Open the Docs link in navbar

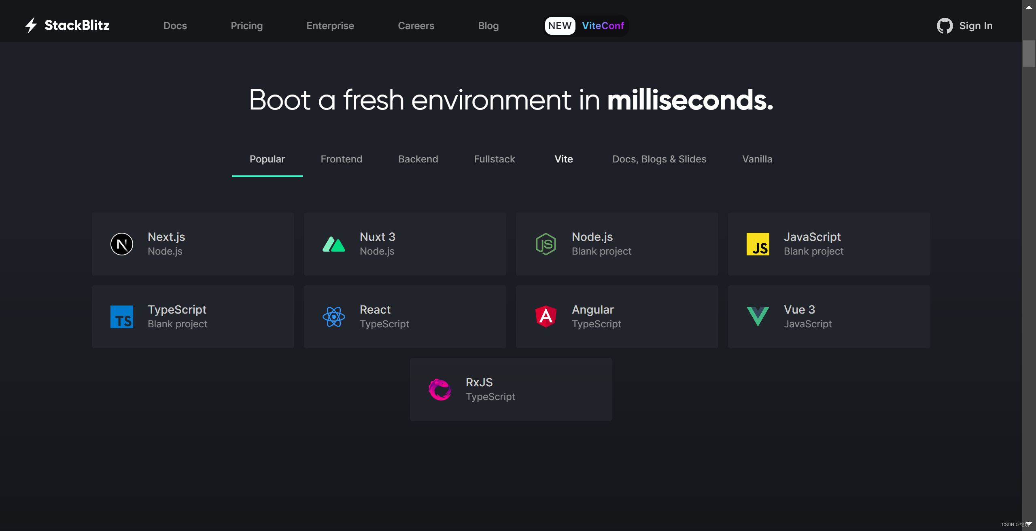click(175, 25)
